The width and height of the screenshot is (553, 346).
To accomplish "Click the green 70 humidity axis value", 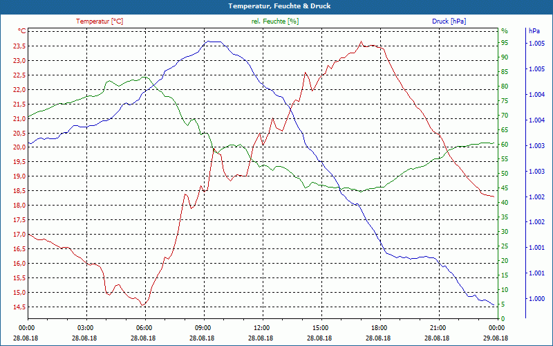I will coord(505,116).
